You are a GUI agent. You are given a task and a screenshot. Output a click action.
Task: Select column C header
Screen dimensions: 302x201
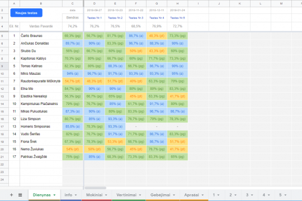(73, 3)
